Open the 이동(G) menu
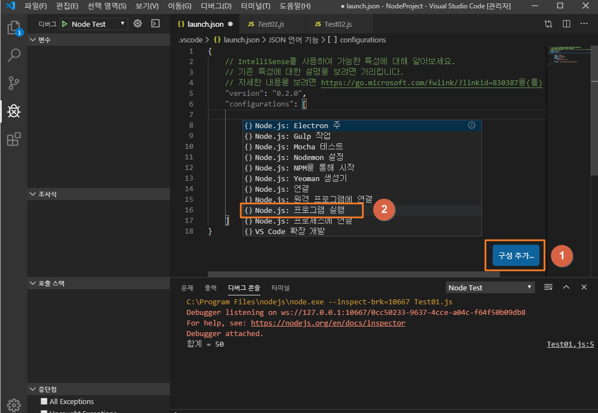The height and width of the screenshot is (413, 598). click(179, 6)
